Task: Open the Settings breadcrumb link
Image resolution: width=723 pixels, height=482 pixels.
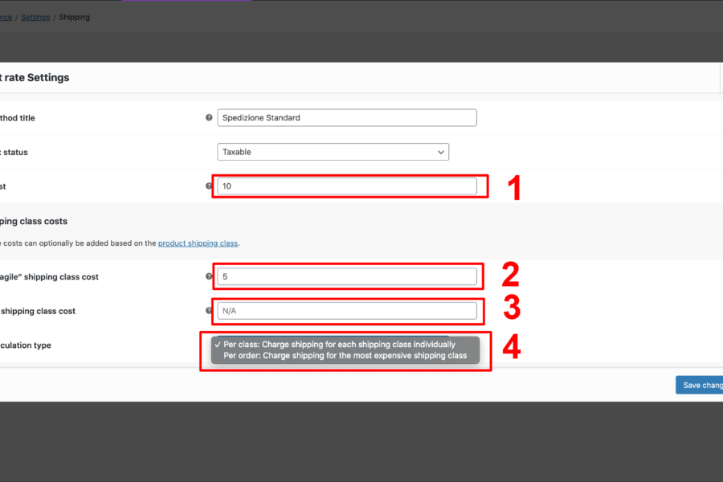Action: click(35, 16)
